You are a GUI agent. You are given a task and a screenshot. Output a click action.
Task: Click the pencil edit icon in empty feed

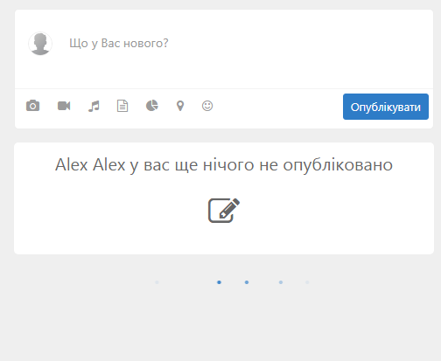[224, 211]
